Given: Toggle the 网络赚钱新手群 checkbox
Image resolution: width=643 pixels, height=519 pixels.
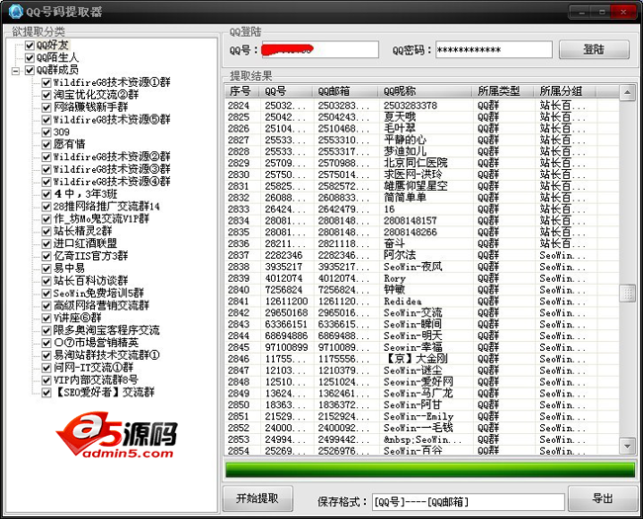Looking at the screenshot, I should click(x=46, y=108).
